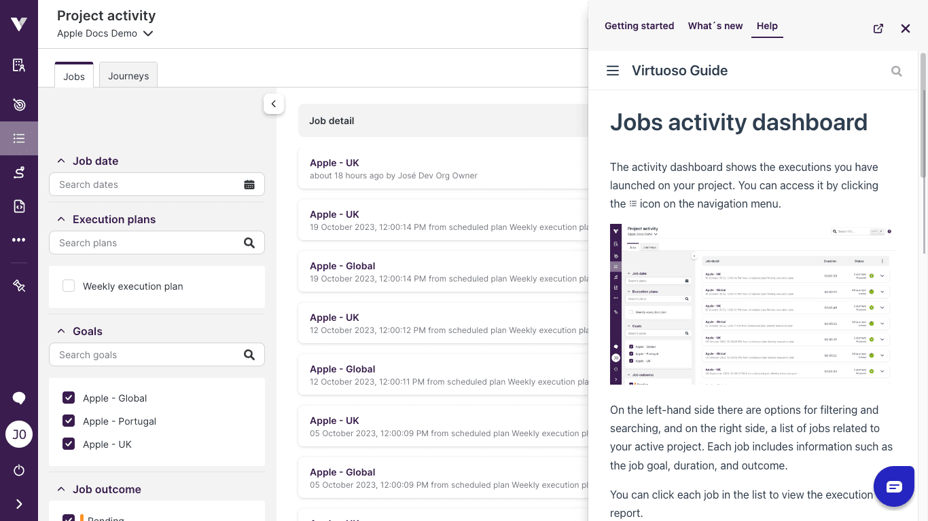Click the search icon in Virtuoso Guide
The width and height of the screenshot is (928, 521).
(897, 71)
